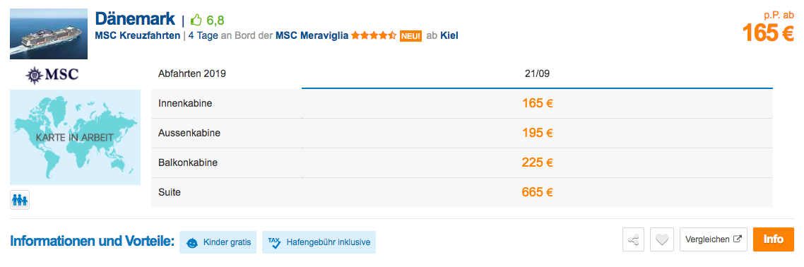Click the family icon below the map
Image resolution: width=804 pixels, height=267 pixels.
pyautogui.click(x=20, y=199)
